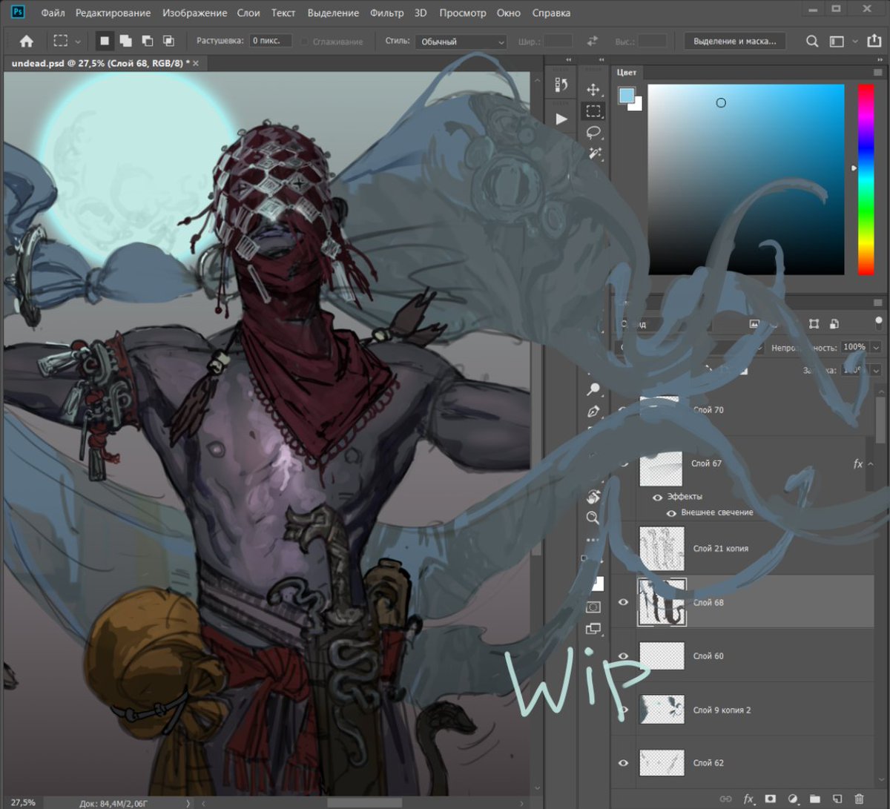Viewport: 890px width, 809px height.
Task: Open the Edit Toolbar three-dots button
Action: [x=593, y=539]
